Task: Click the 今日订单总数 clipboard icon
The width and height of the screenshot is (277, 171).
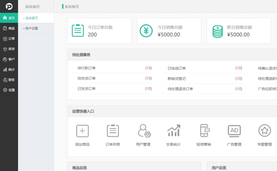Action: [77, 31]
